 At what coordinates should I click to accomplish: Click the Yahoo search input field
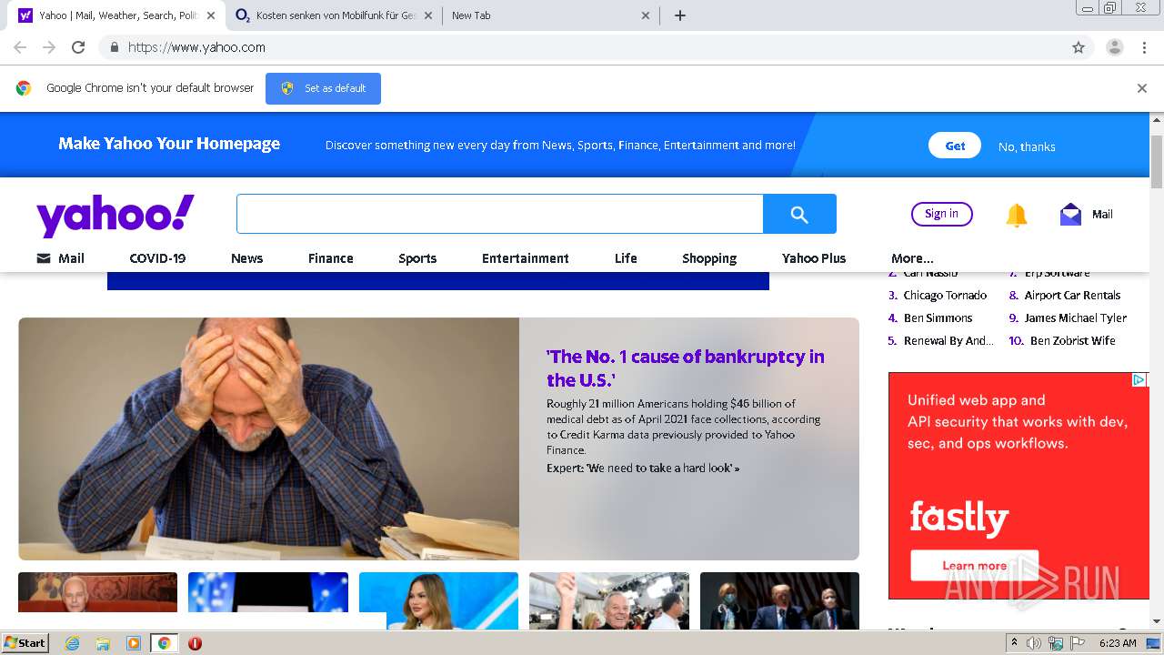[x=499, y=214]
